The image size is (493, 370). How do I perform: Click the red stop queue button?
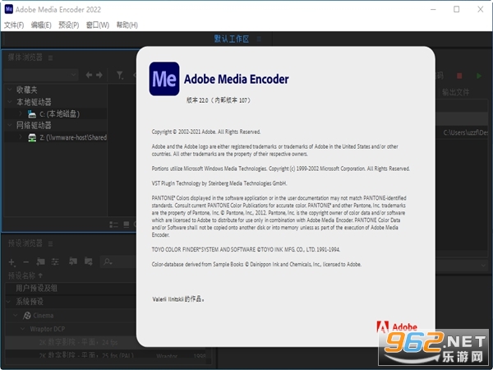[x=459, y=76]
